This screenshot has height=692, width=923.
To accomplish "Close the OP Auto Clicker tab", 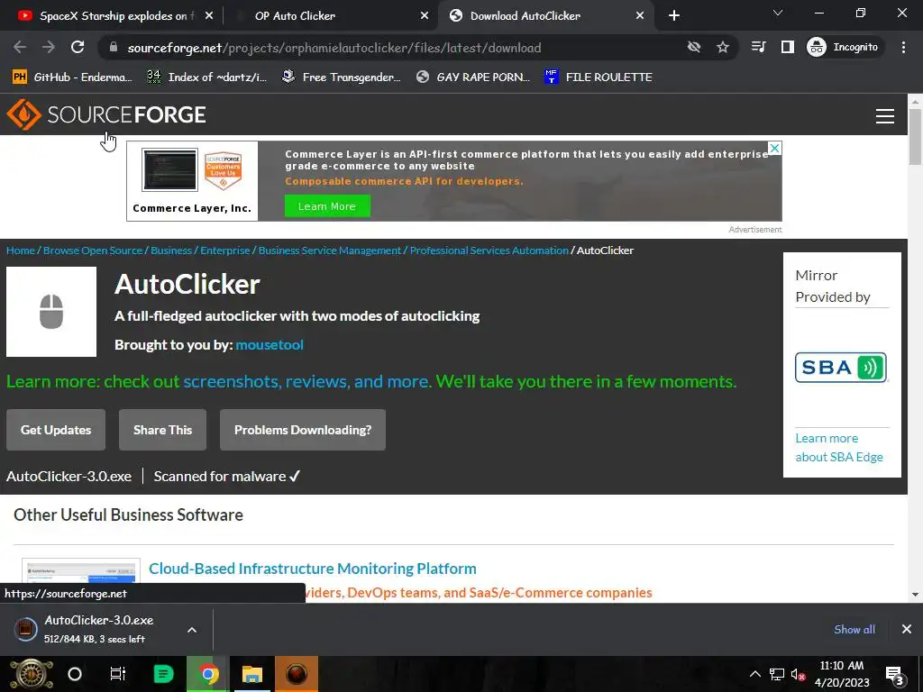I will (425, 16).
